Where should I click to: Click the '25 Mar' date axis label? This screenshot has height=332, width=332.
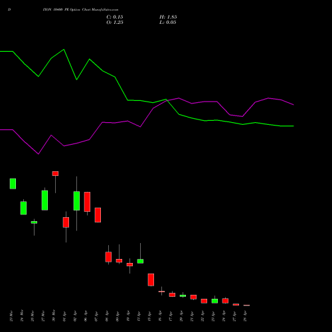[33, 316]
